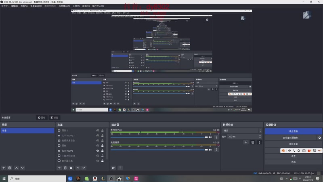Image resolution: width=323 pixels, height=182 pixels.
Task: Toggle lock on 图像 2 source
Action: click(103, 130)
